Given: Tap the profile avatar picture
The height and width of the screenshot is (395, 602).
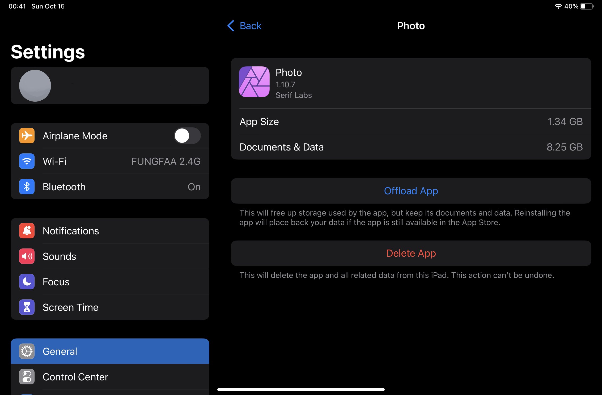Looking at the screenshot, I should 35,86.
